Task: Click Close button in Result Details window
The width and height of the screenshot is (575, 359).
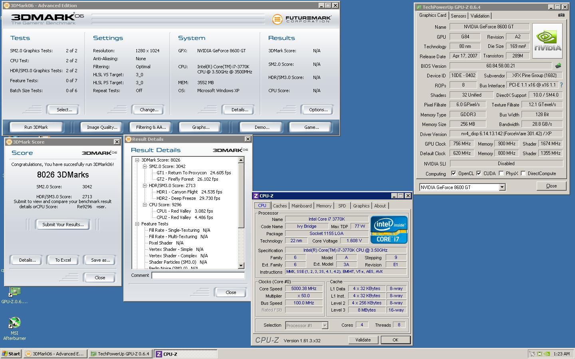Action: pyautogui.click(x=231, y=292)
